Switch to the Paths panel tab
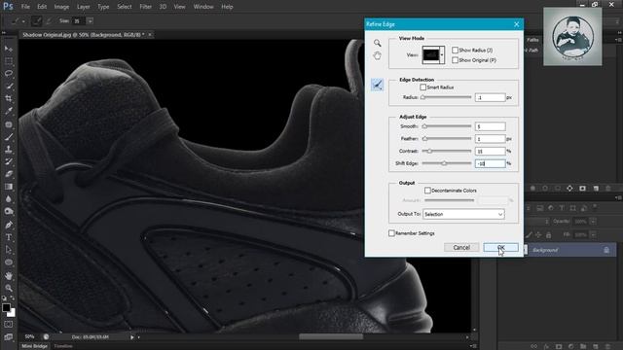The height and width of the screenshot is (350, 623). pos(532,40)
